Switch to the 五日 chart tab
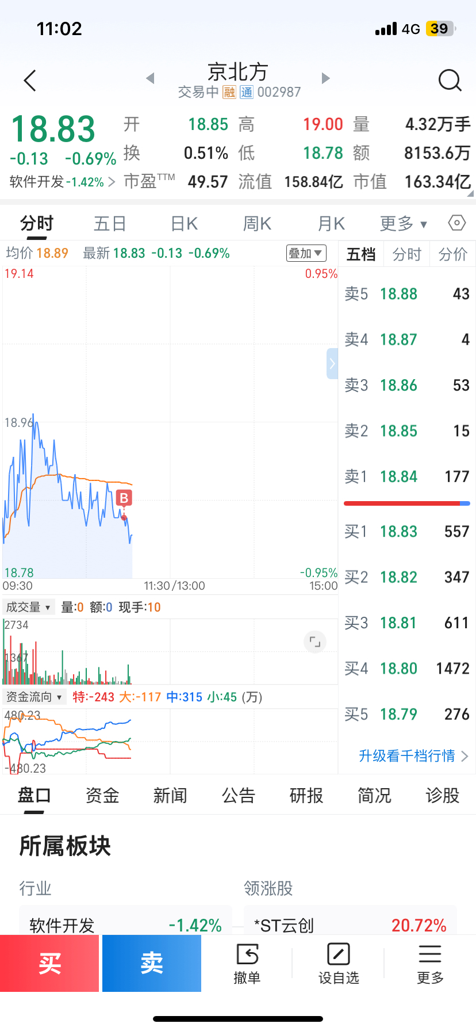The width and height of the screenshot is (476, 1031). coord(110,223)
